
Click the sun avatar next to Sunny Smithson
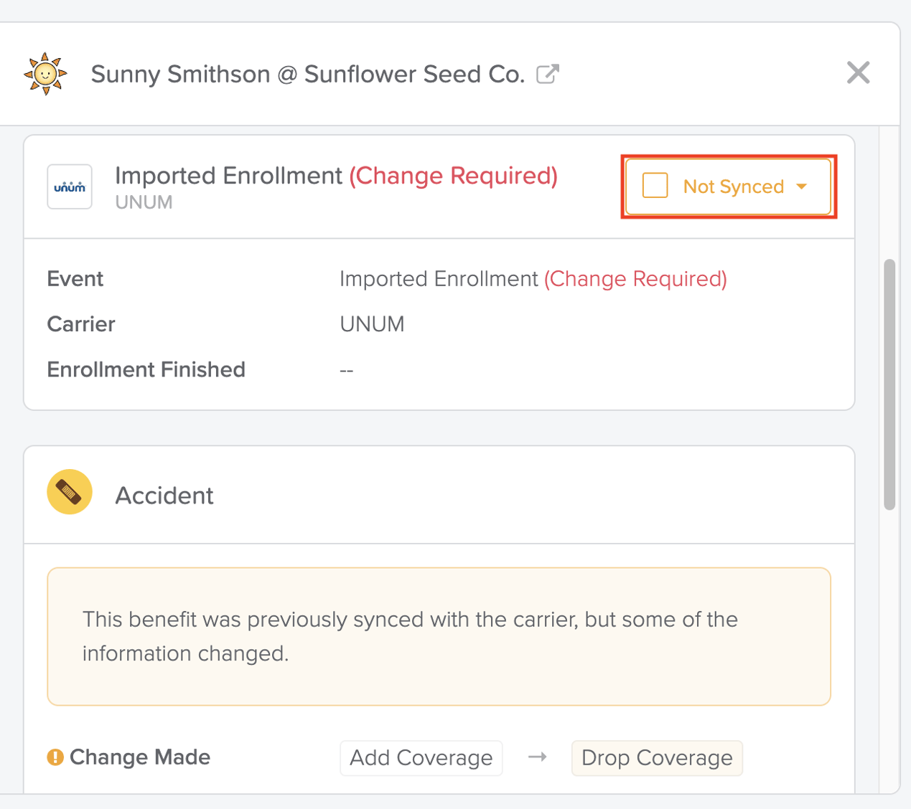(45, 72)
